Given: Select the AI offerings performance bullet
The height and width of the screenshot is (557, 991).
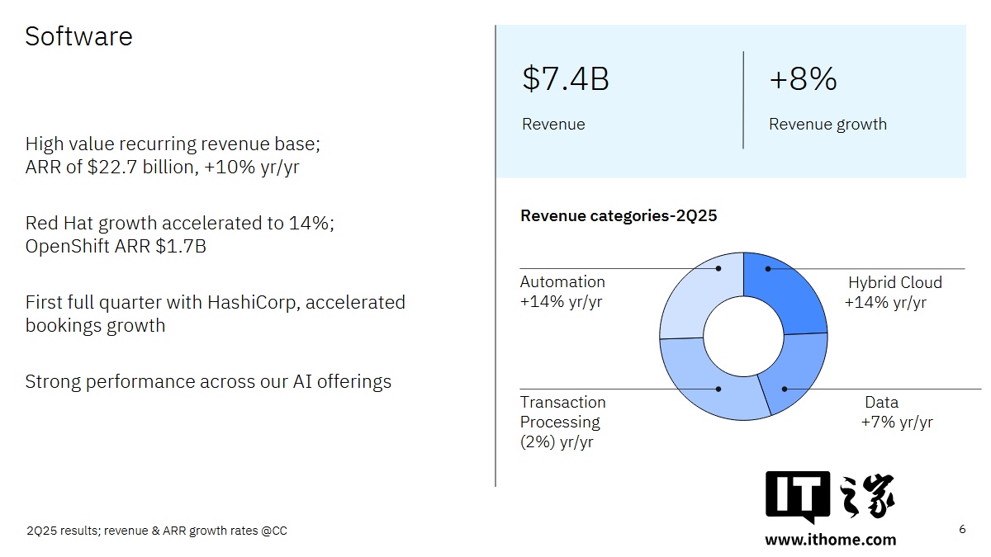Looking at the screenshot, I should [208, 381].
